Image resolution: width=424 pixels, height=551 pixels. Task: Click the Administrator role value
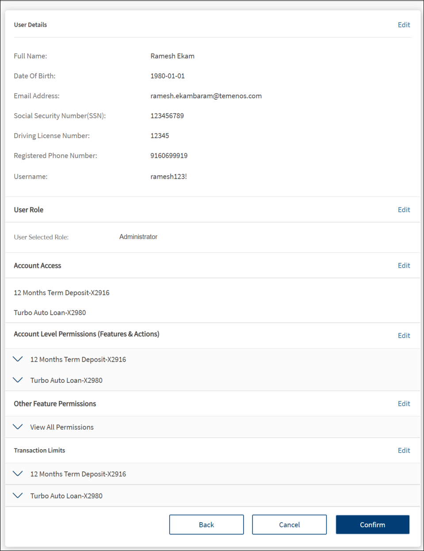(x=138, y=237)
